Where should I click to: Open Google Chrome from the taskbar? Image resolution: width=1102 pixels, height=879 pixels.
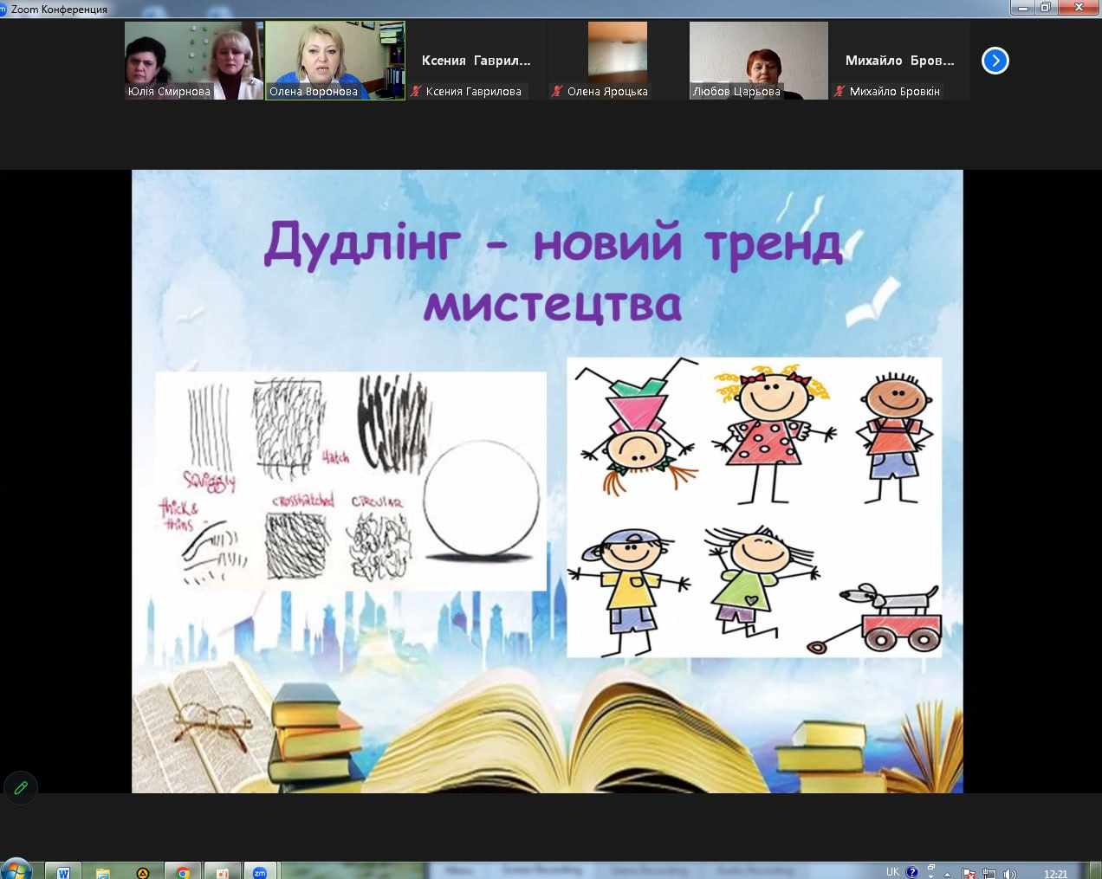(183, 872)
